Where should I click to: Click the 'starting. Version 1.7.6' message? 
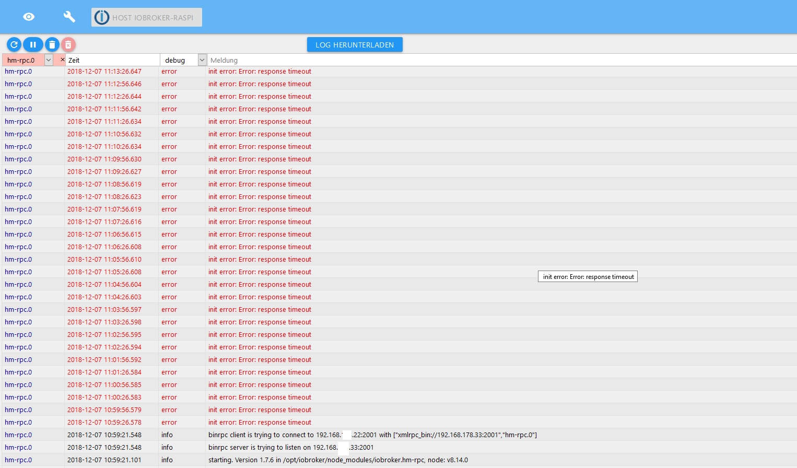pyautogui.click(x=338, y=460)
